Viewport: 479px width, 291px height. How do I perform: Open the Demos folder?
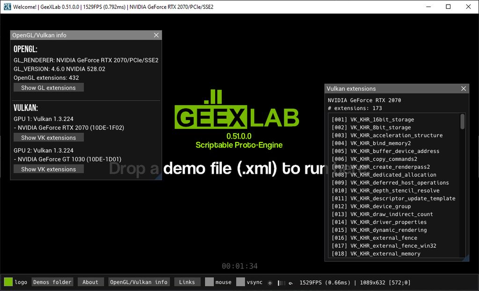click(52, 282)
